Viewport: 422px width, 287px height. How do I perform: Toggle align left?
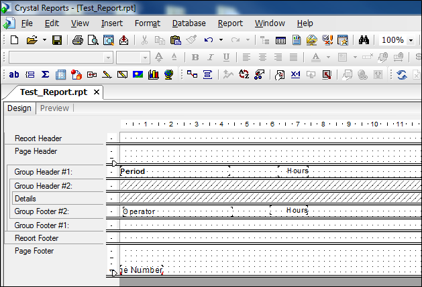[246, 57]
